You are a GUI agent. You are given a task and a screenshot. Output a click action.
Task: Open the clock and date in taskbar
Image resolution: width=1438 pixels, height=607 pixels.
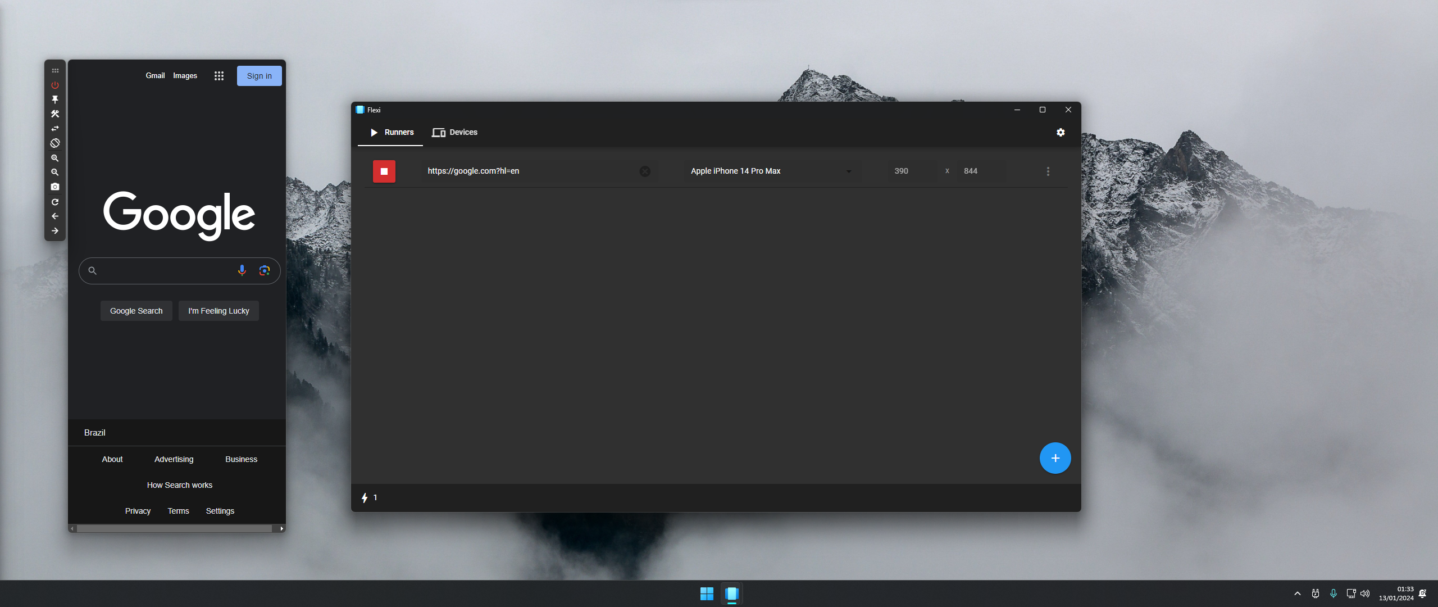[1396, 594]
